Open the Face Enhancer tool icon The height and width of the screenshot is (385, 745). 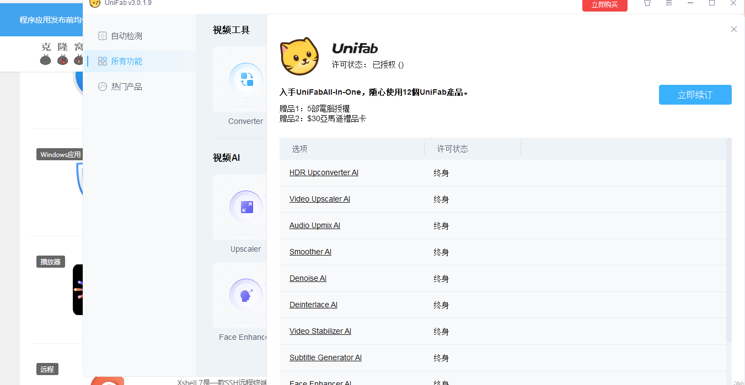point(246,295)
